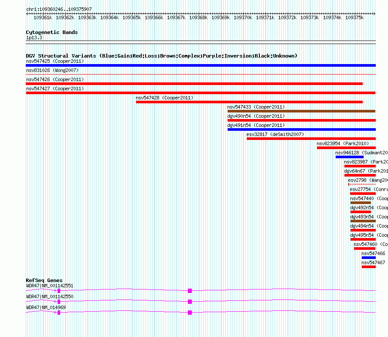
Task: Click the 109372k ruler tick label
Action: (287, 17)
